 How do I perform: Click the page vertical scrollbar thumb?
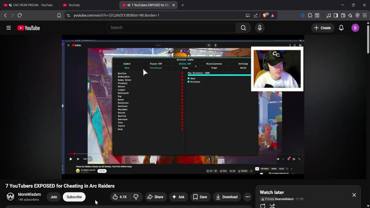368,39
